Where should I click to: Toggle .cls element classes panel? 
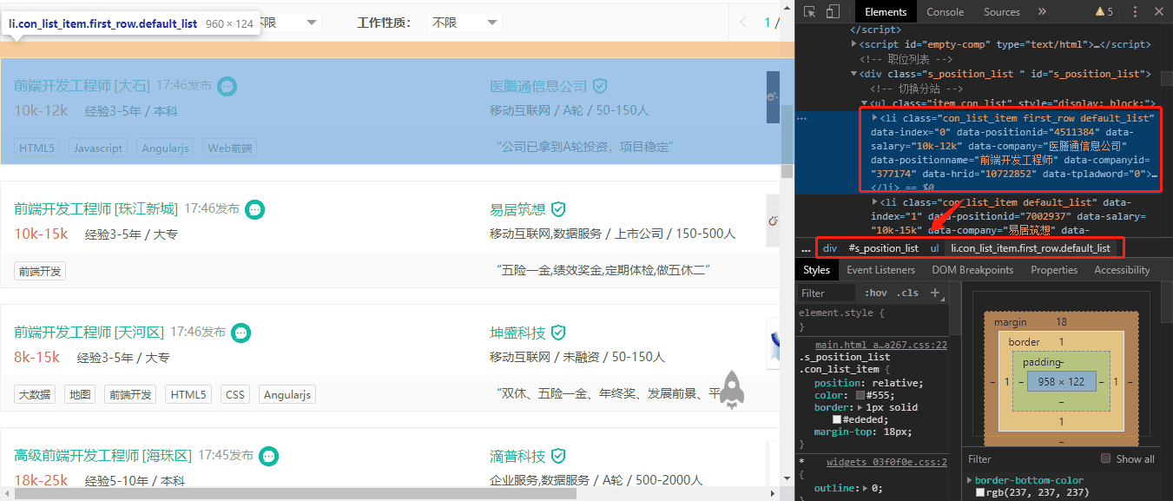(908, 293)
